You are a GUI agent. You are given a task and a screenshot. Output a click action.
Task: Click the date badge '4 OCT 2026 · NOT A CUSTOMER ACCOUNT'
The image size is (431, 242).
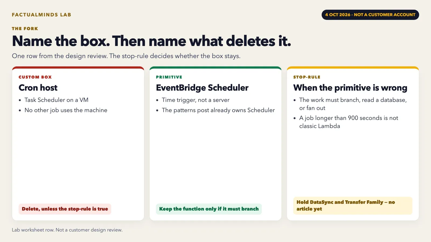[x=370, y=15]
